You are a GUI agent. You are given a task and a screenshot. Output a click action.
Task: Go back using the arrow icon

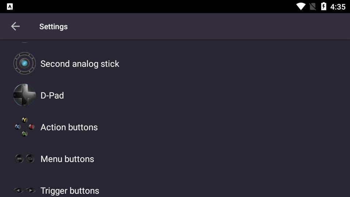coord(15,26)
